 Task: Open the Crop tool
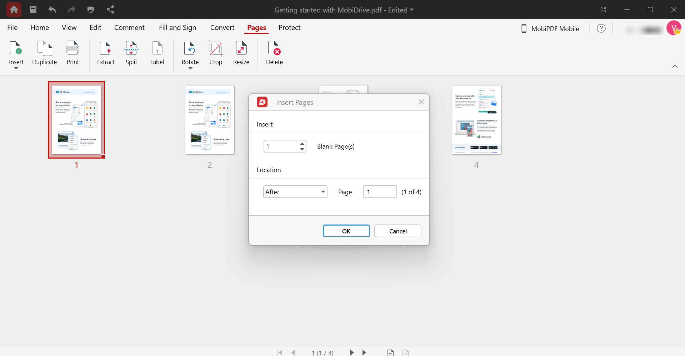[216, 53]
